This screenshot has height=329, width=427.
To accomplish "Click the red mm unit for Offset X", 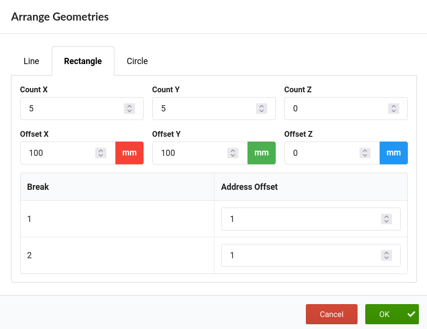I will [x=129, y=153].
